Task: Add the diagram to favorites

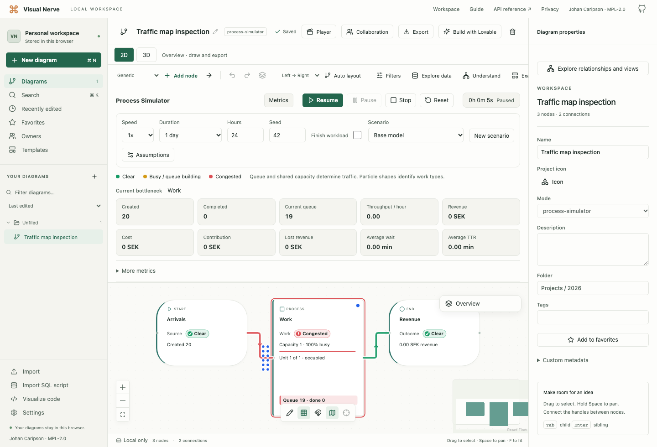Action: point(593,340)
